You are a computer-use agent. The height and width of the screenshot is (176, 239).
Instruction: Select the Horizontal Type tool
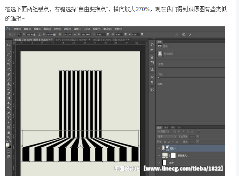coord(9,118)
